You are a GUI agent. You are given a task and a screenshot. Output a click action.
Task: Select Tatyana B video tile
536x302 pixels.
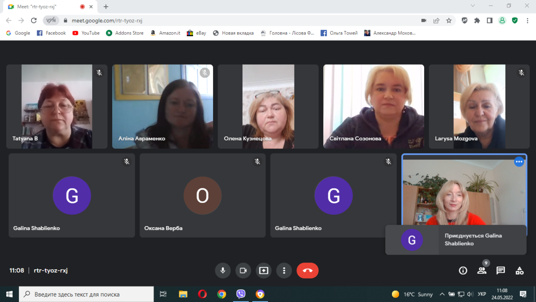tap(57, 107)
